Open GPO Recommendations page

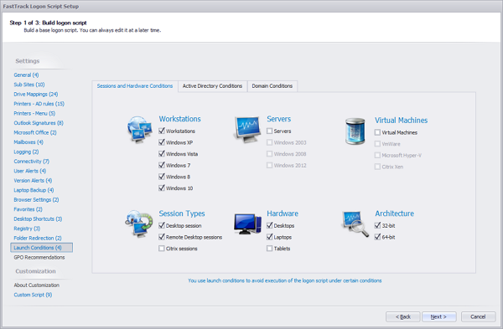point(39,258)
